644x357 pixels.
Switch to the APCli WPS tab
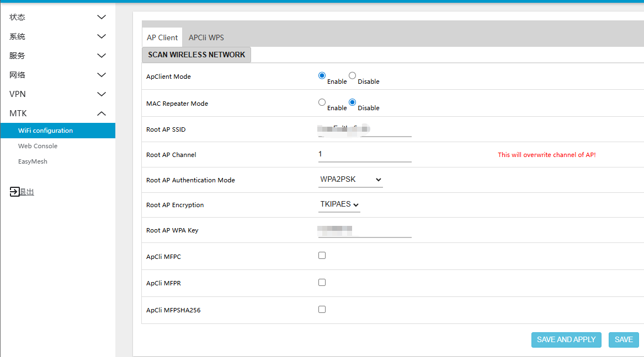pos(206,37)
